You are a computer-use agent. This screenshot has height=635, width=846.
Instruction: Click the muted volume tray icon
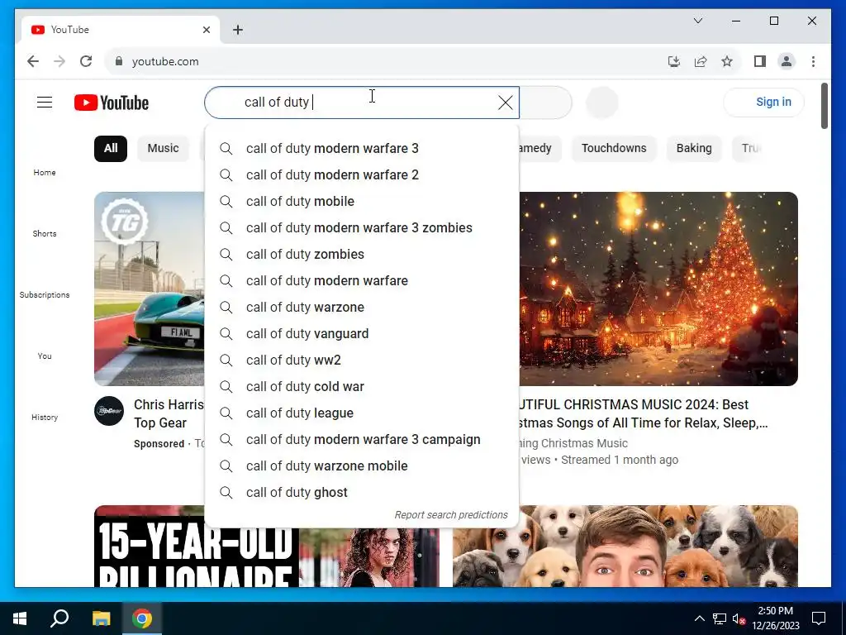tap(739, 618)
